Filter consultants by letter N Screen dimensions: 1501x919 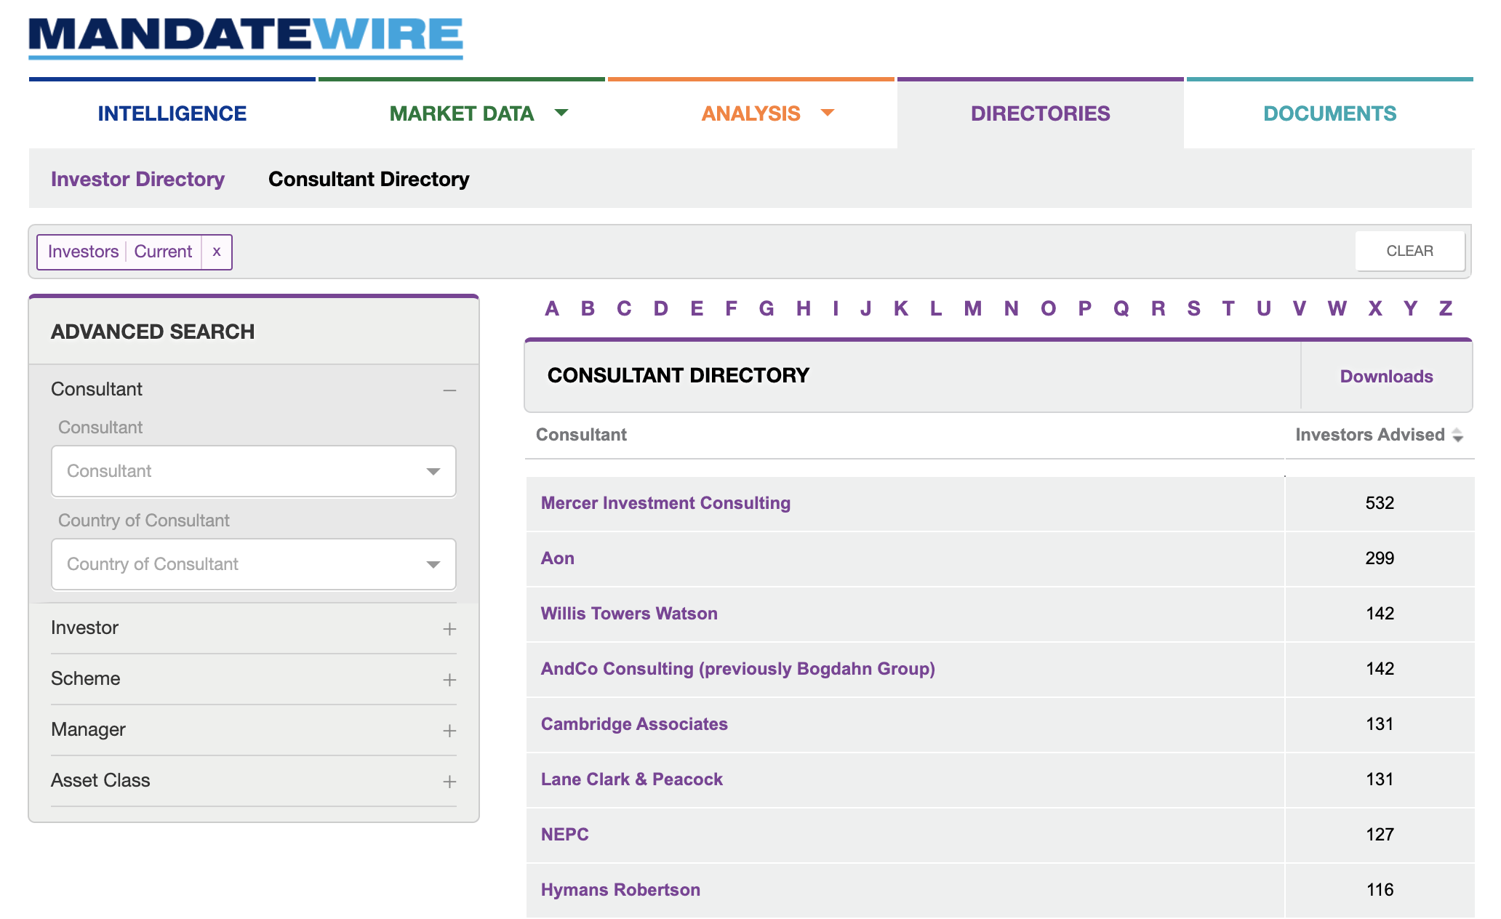tap(1011, 308)
